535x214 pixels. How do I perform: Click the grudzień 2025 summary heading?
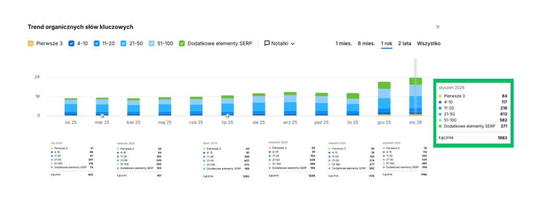[x=392, y=143]
